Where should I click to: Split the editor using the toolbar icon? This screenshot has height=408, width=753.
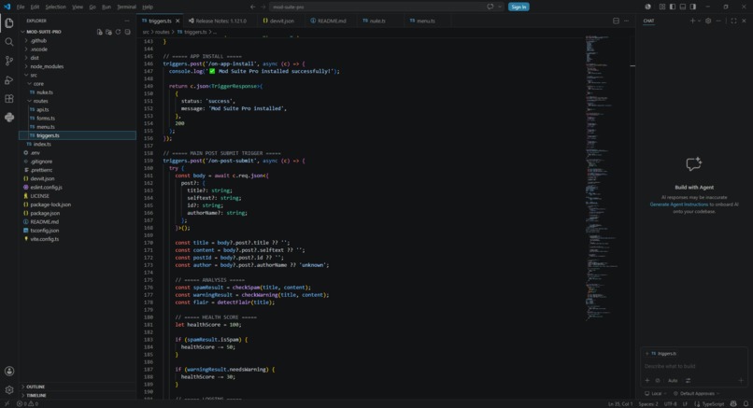(617, 21)
